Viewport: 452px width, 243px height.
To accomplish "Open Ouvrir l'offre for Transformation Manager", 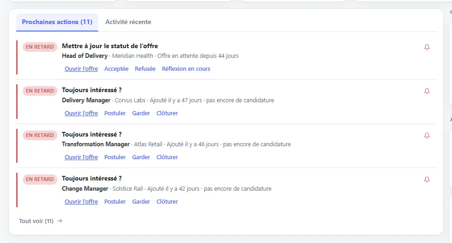I will (82, 157).
